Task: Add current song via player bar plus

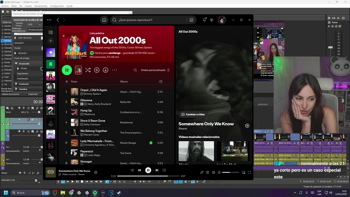Action: click(x=96, y=172)
